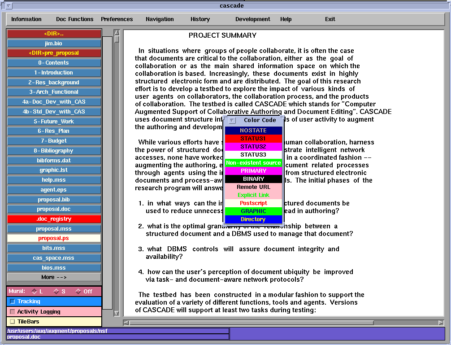Select Mural S radio option

tap(56, 292)
